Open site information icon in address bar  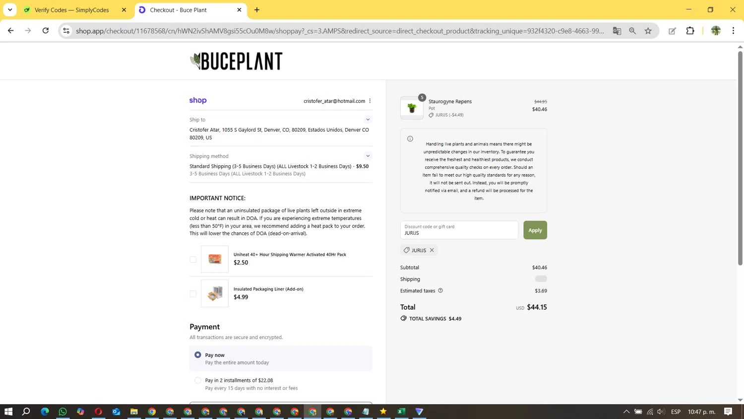(66, 31)
